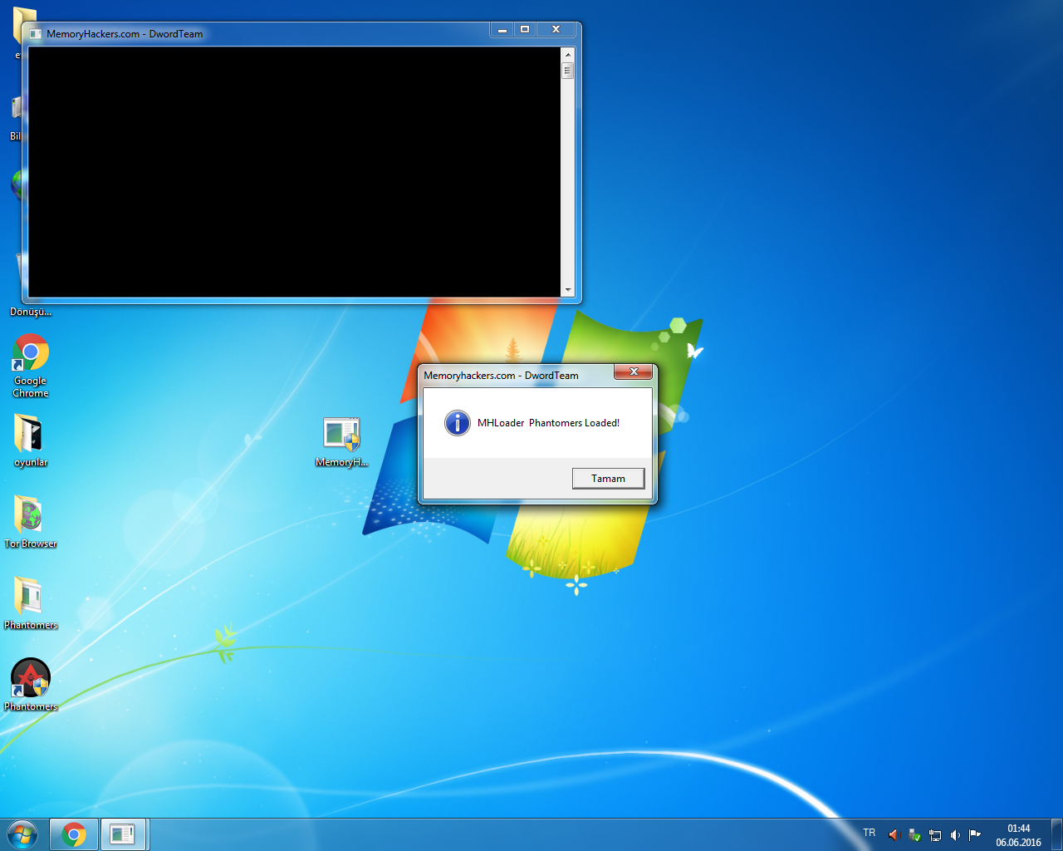Select the oyunlar folder on desktop

pyautogui.click(x=28, y=433)
